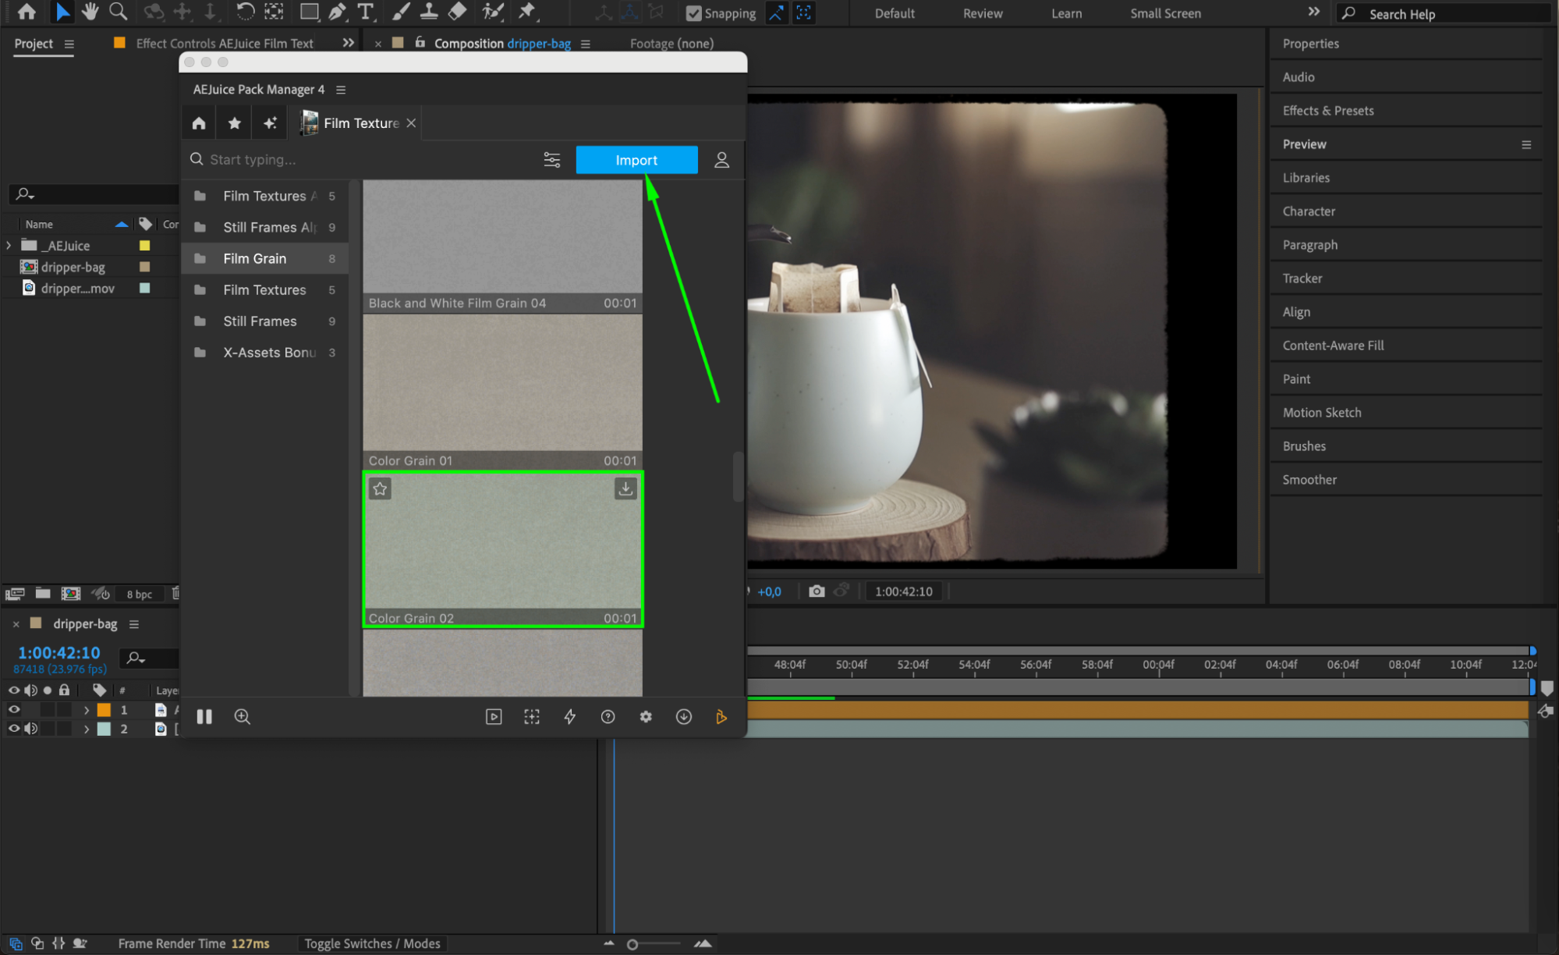Toggle the Snapping checkbox
Image resolution: width=1559 pixels, height=955 pixels.
[x=693, y=13]
